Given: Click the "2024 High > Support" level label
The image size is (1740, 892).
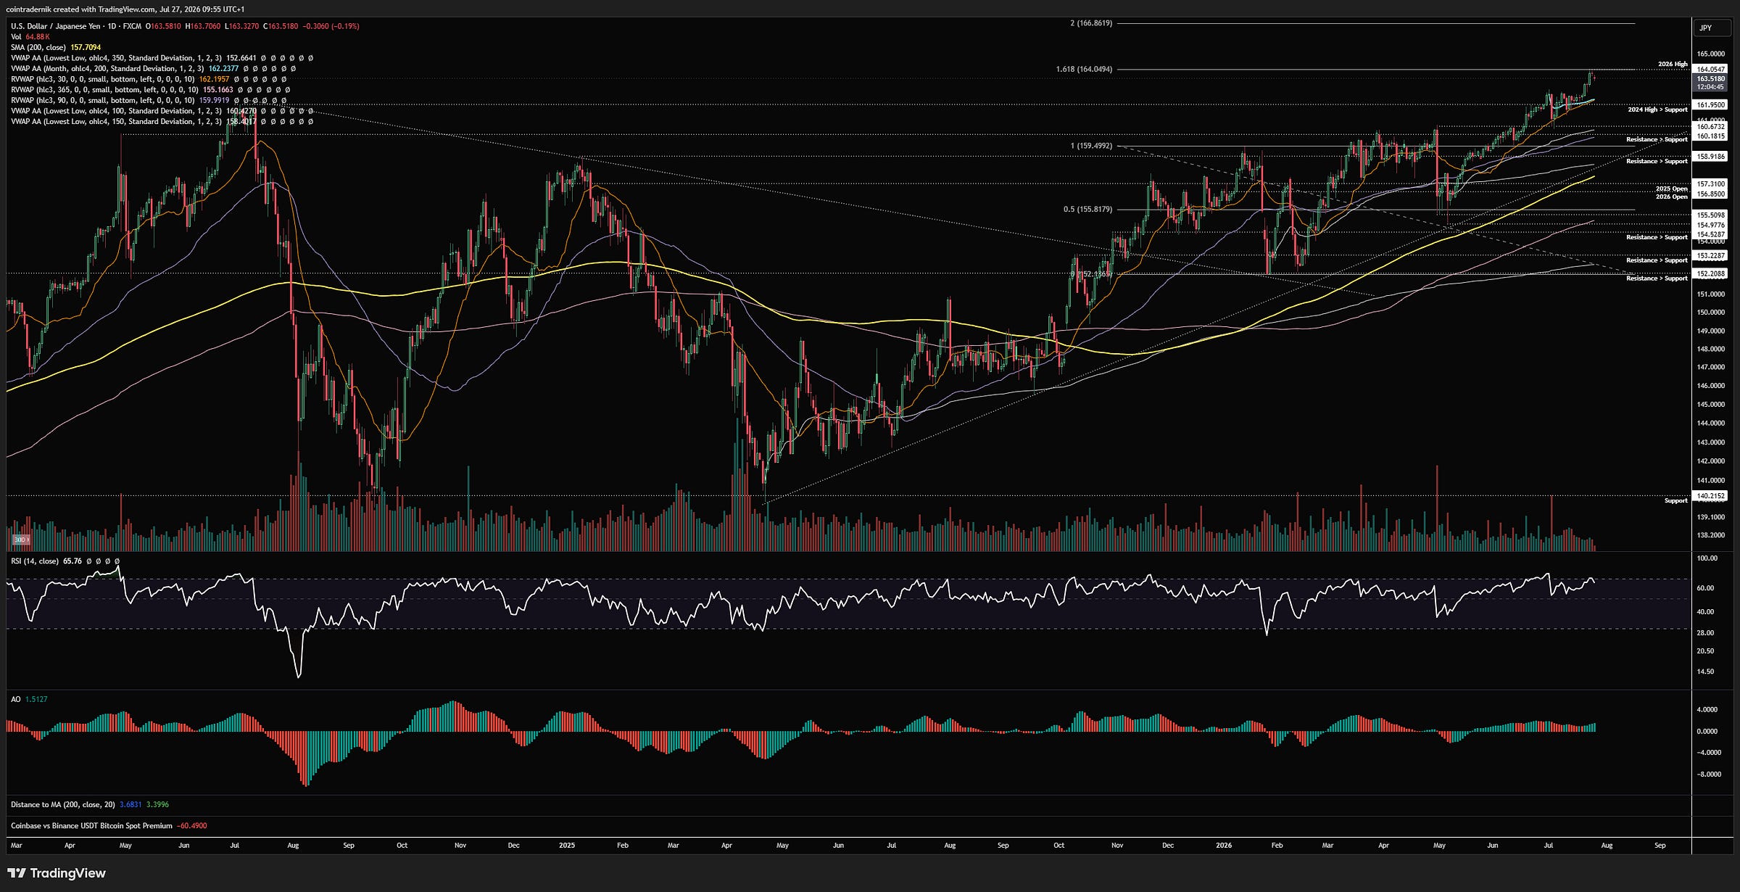Looking at the screenshot, I should pos(1657,110).
